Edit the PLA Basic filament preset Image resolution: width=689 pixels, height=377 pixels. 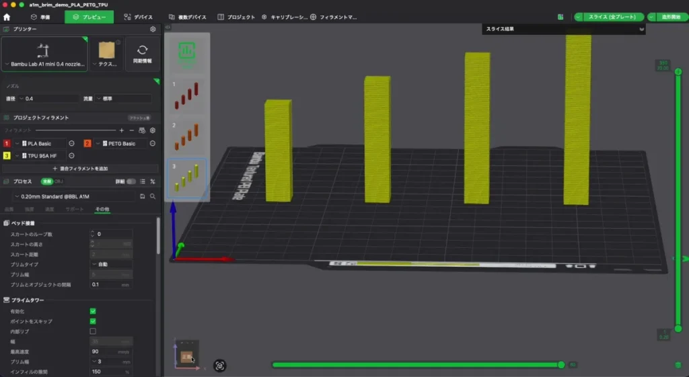pyautogui.click(x=71, y=144)
